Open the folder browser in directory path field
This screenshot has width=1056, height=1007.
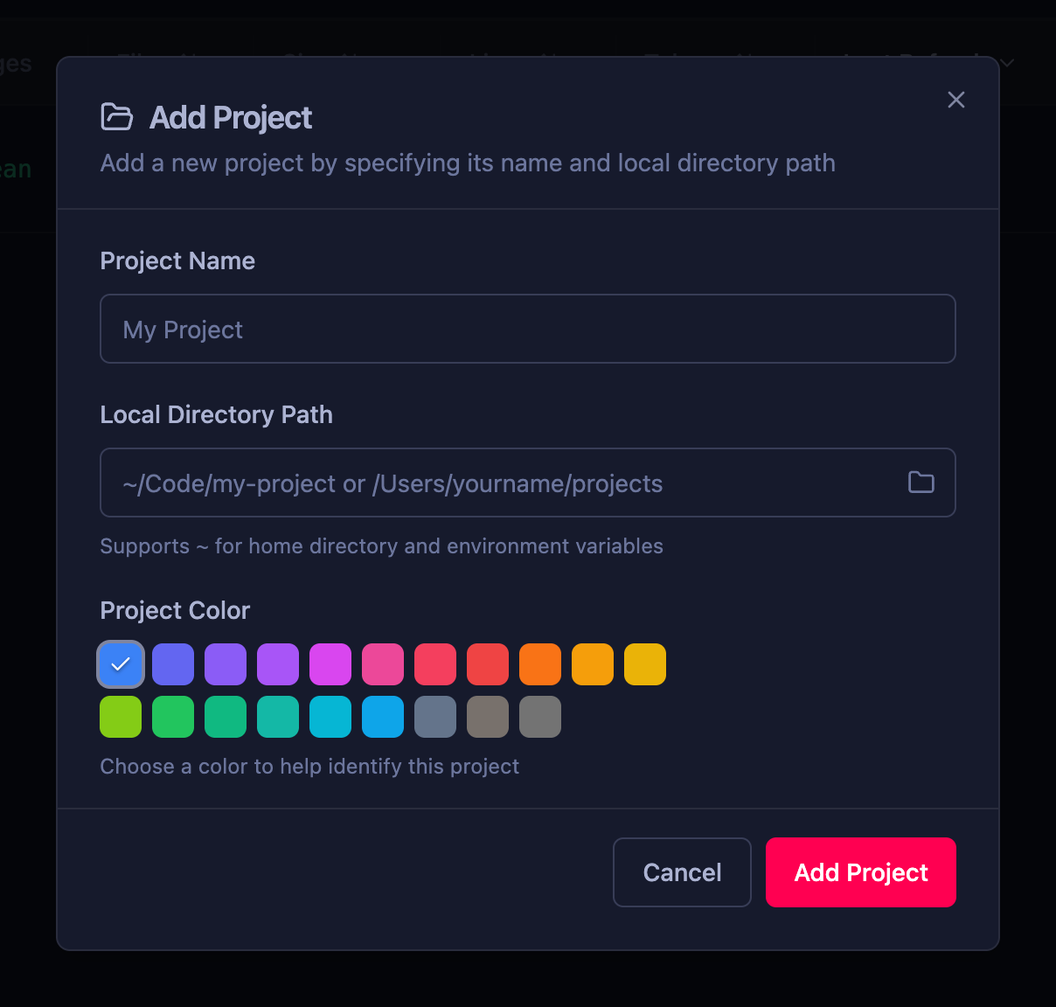click(921, 482)
